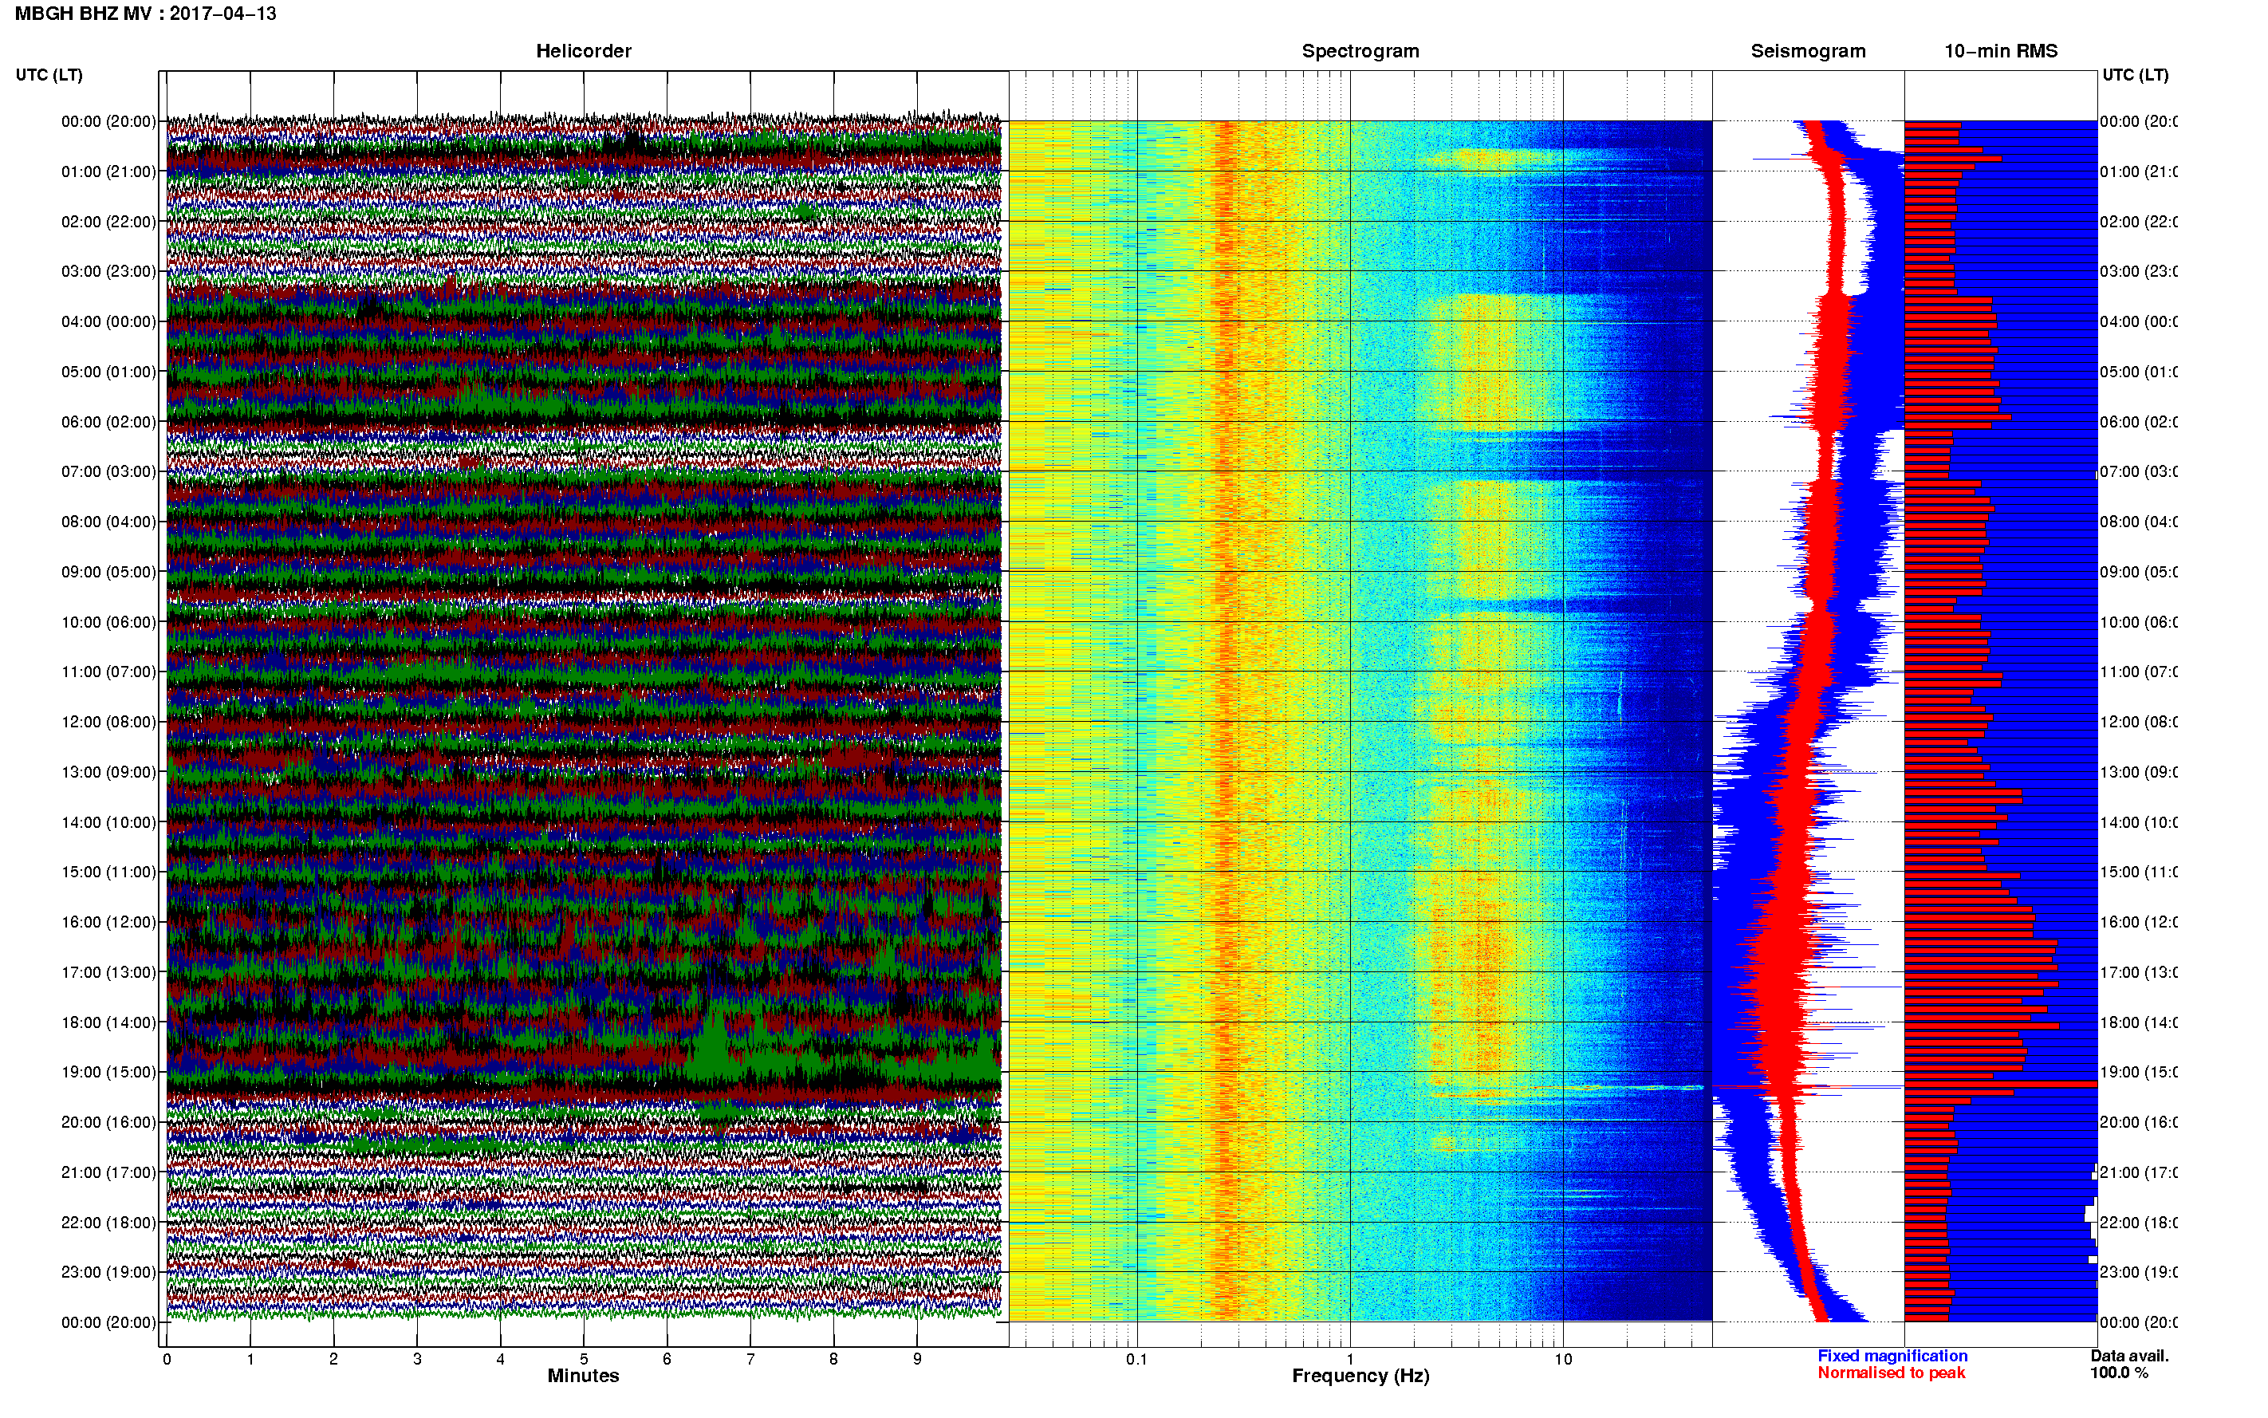Click the 'Frequency (Hz)' x-axis label
The height and width of the screenshot is (1418, 2268).
[1360, 1376]
